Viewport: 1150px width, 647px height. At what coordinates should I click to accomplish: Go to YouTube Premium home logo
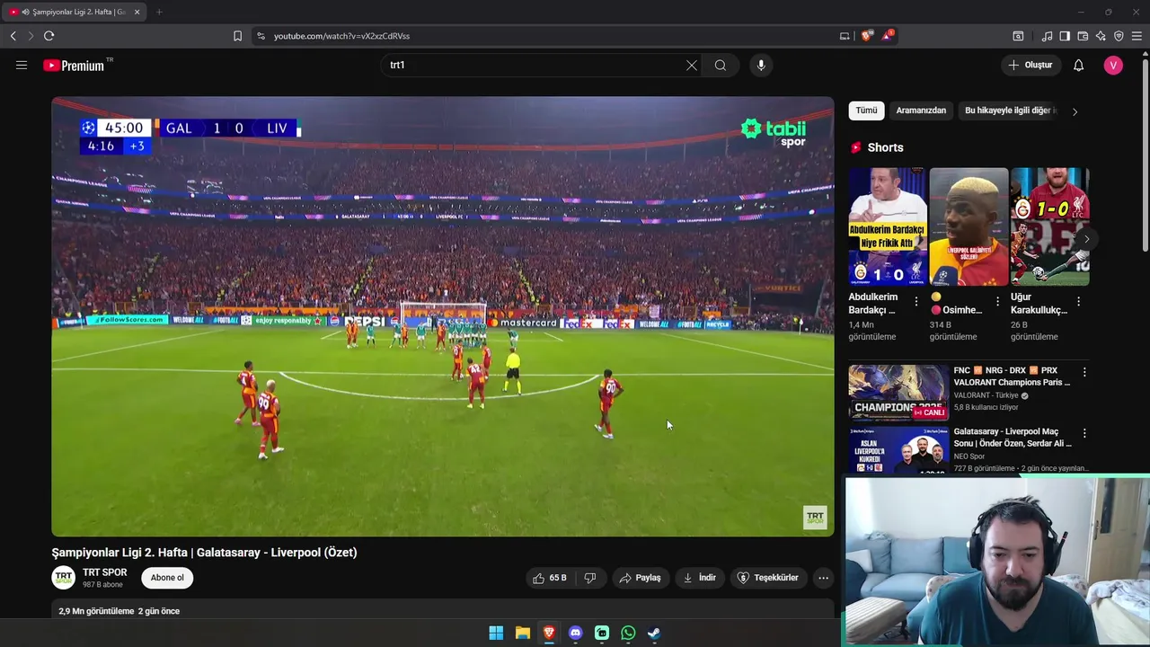[x=75, y=66]
